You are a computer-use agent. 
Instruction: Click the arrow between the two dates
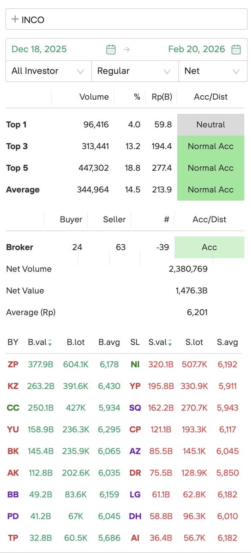click(x=127, y=49)
